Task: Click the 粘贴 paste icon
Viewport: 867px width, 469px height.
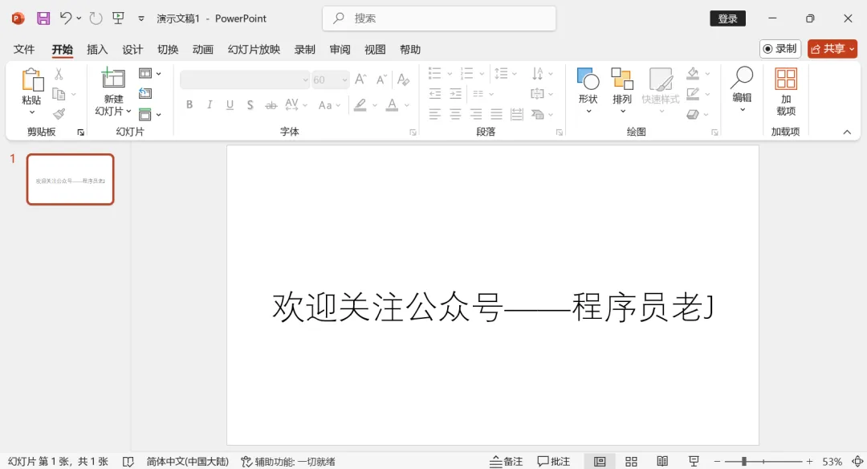Action: tap(32, 80)
